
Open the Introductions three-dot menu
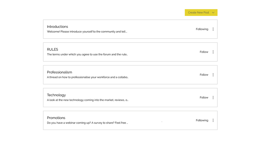click(213, 29)
